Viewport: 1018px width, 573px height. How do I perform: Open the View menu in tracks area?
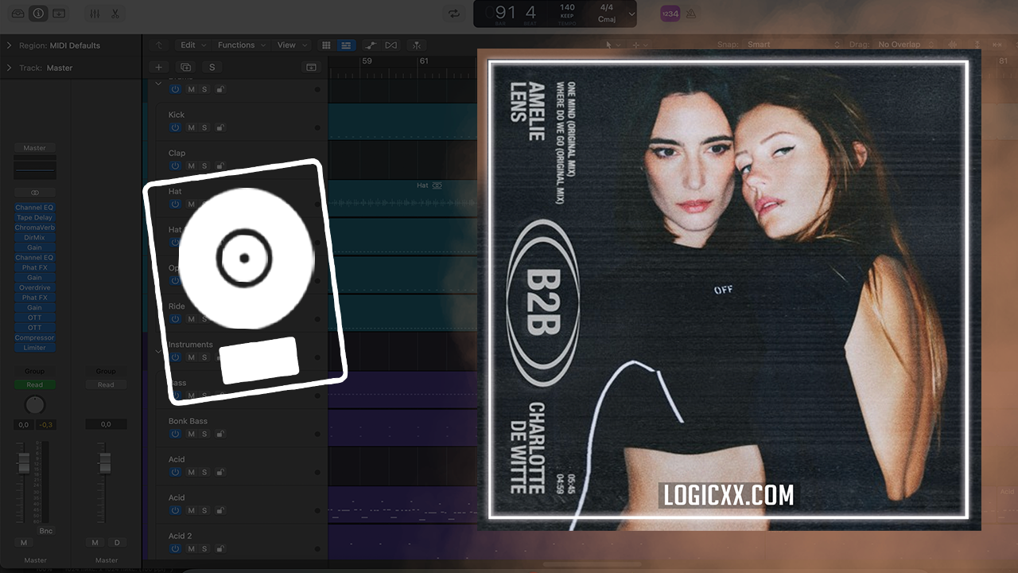pyautogui.click(x=291, y=45)
